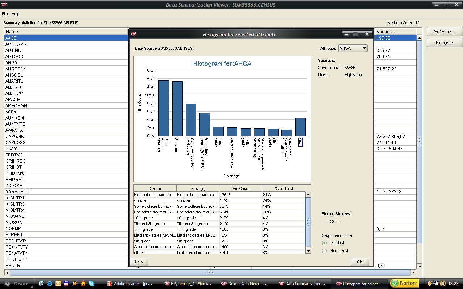
Task: Select the ACLSWKR attribute row
Action: (66, 44)
